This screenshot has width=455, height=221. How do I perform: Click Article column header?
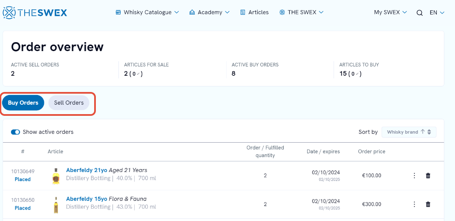(55, 152)
